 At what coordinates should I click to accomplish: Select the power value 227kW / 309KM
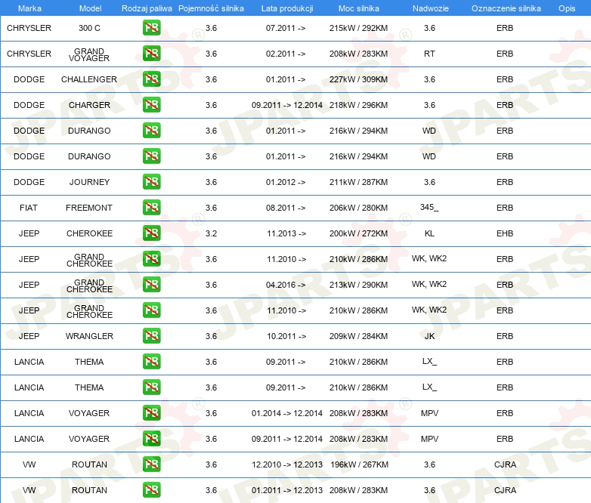(x=358, y=79)
